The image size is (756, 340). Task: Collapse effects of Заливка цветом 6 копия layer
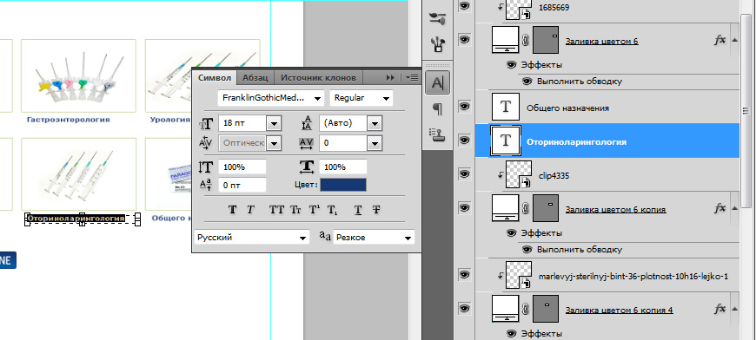tap(734, 208)
